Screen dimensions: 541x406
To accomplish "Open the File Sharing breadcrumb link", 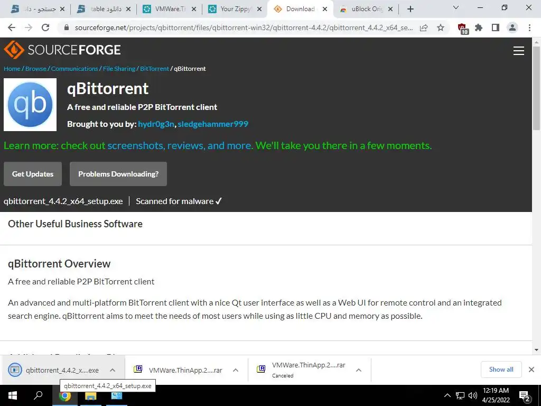I will coord(119,69).
